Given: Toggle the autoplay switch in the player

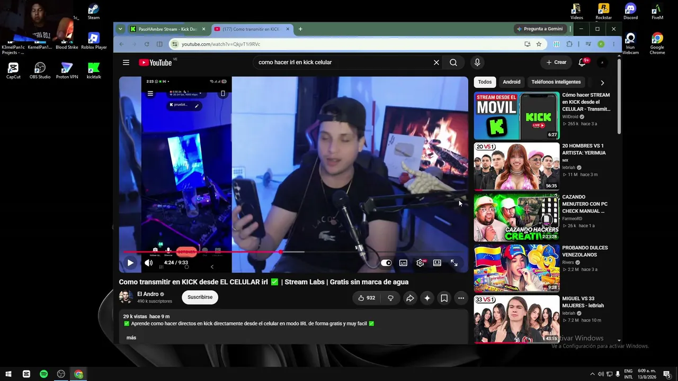Looking at the screenshot, I should click(x=386, y=263).
